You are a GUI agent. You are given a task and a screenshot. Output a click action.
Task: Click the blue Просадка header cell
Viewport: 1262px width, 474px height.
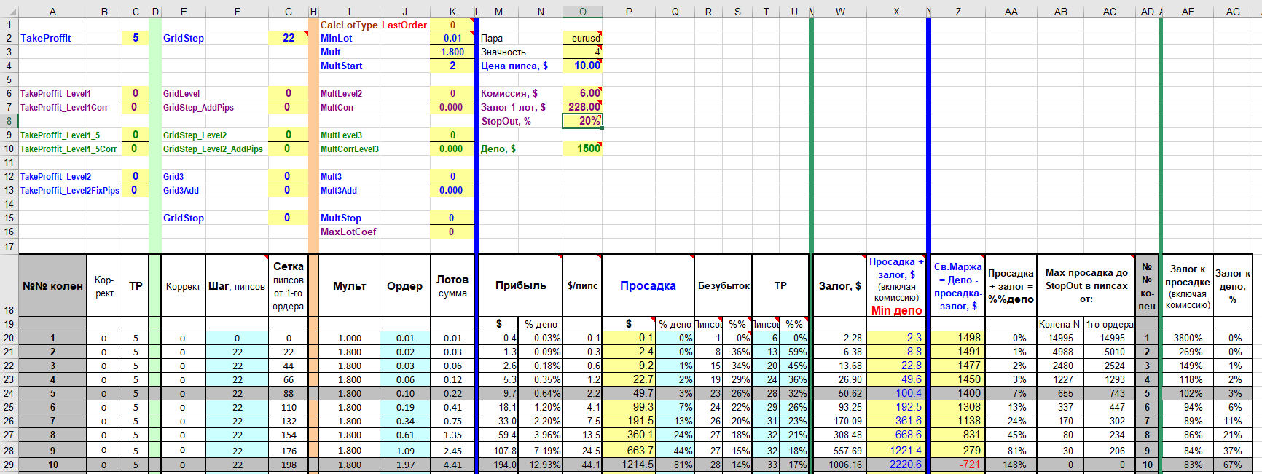[648, 285]
